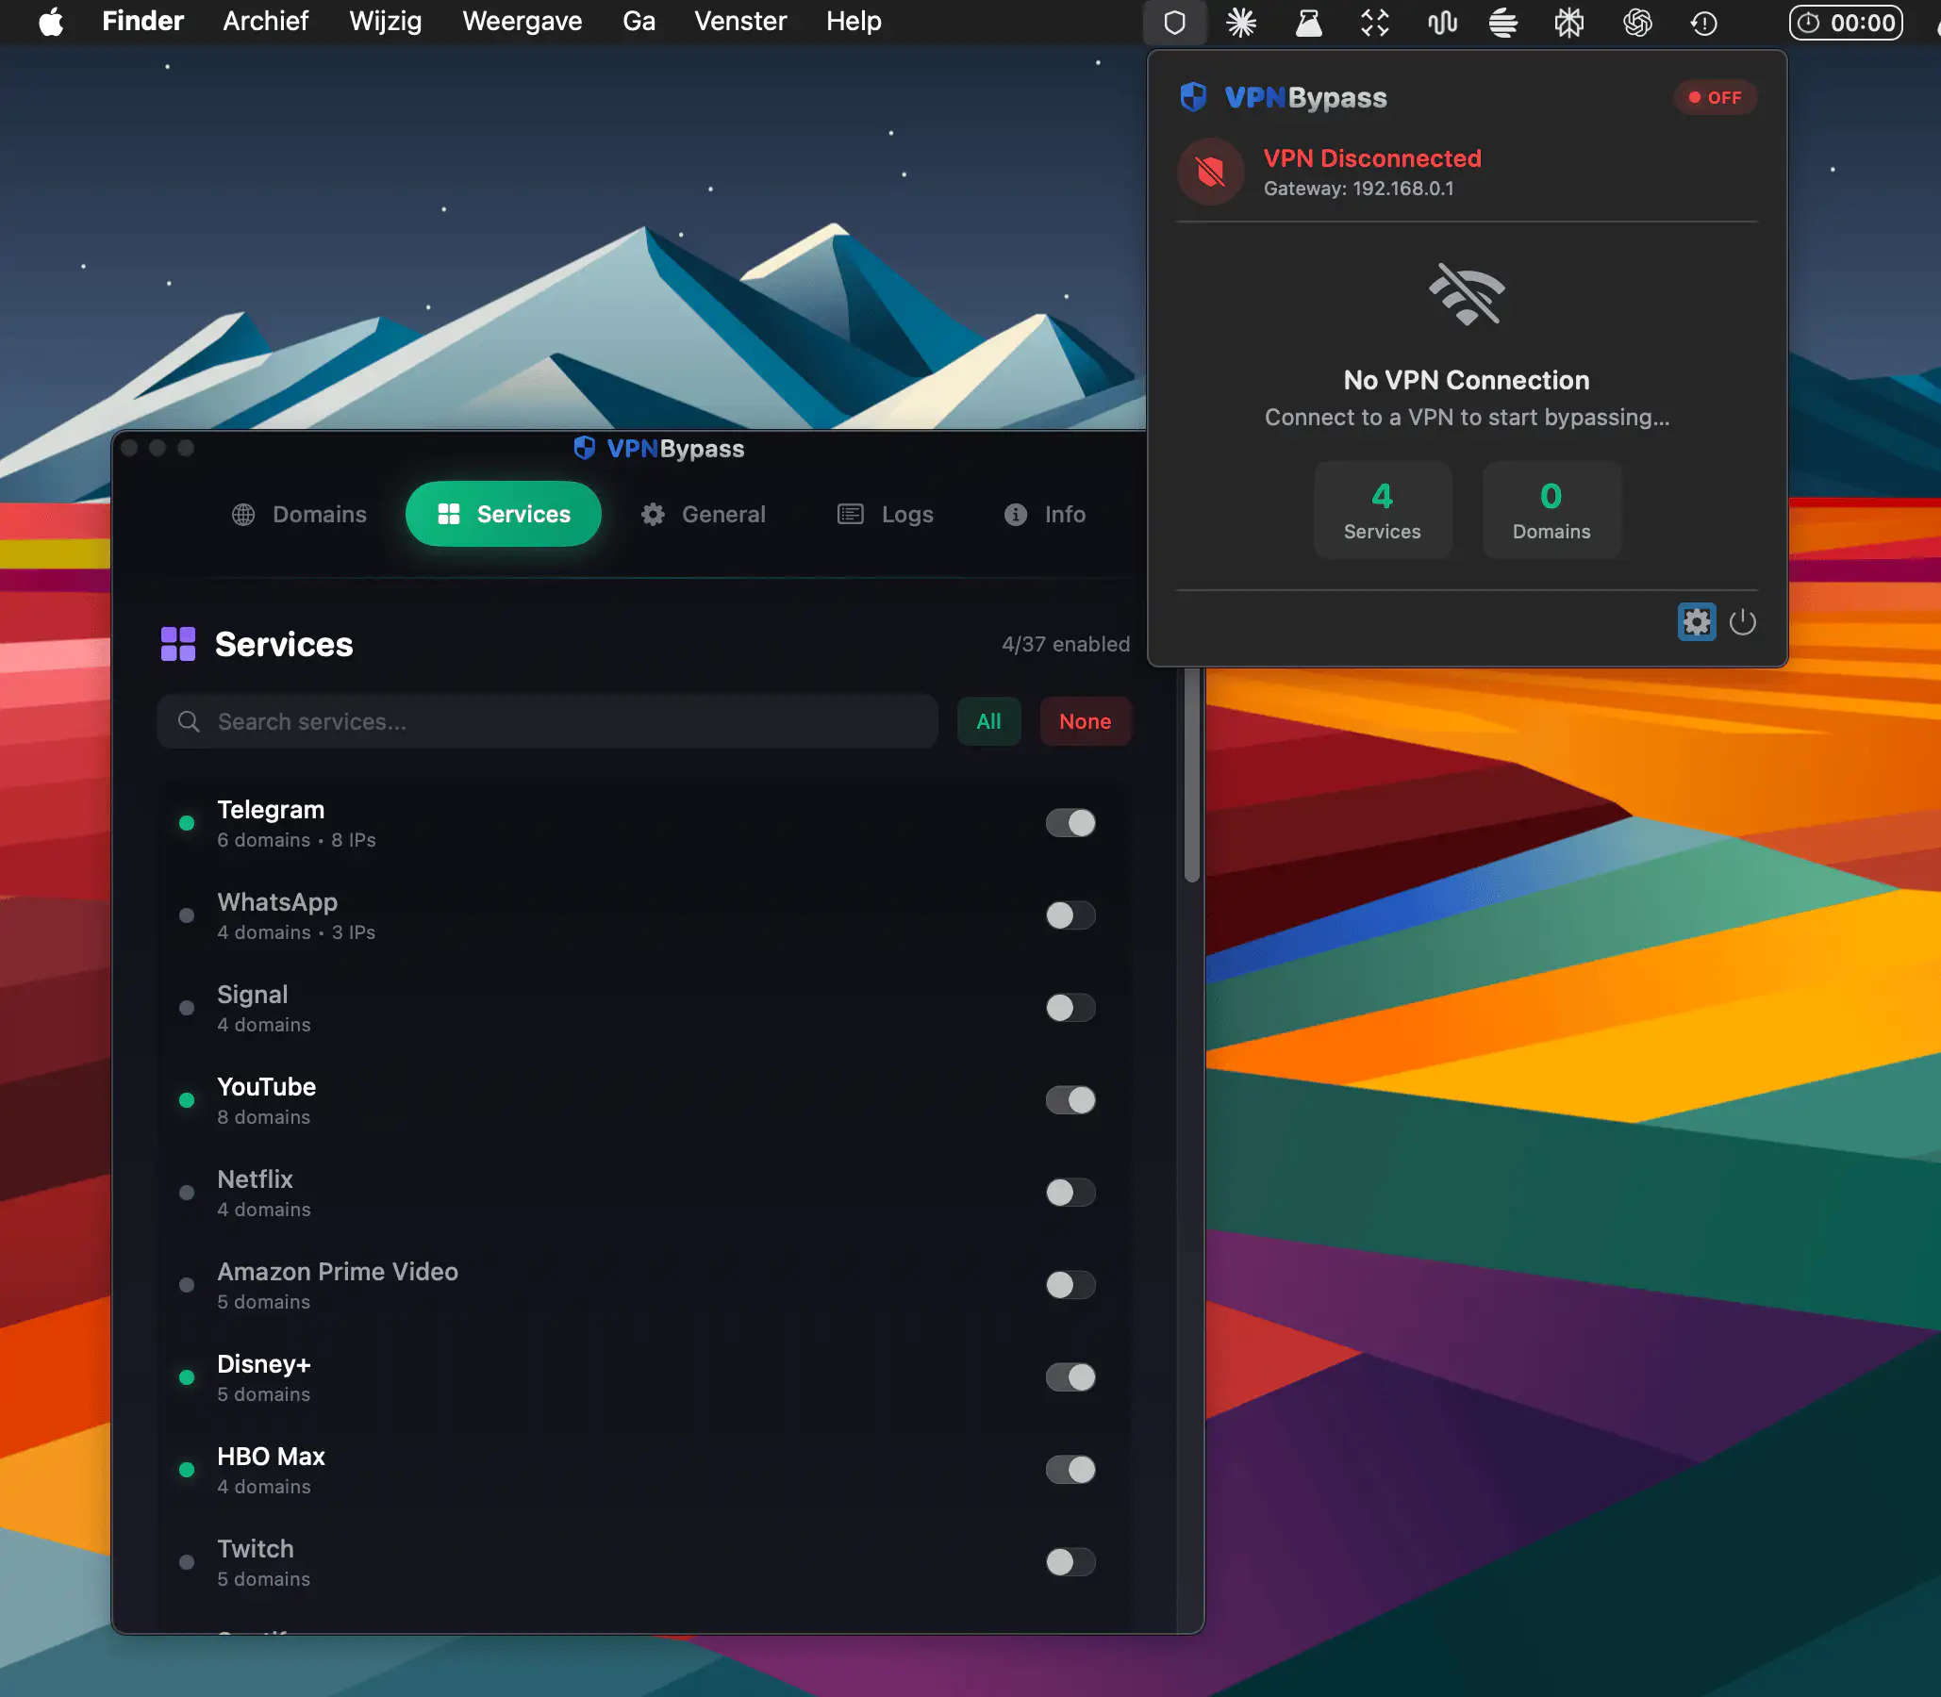Click the VPNBypass shield menu bar icon
This screenshot has width=1941, height=1697.
(1173, 23)
